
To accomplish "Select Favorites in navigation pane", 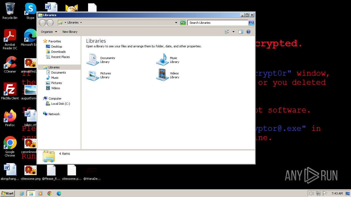I will coord(55,41).
